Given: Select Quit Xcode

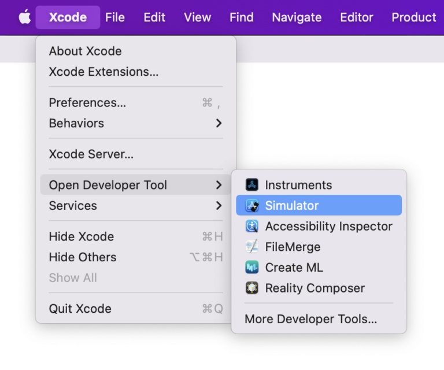Looking at the screenshot, I should click(x=80, y=309).
